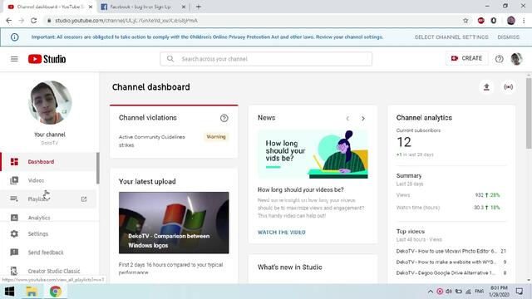The height and width of the screenshot is (299, 532).
Task: Click the volume icon in system tray
Action: [x=449, y=292]
